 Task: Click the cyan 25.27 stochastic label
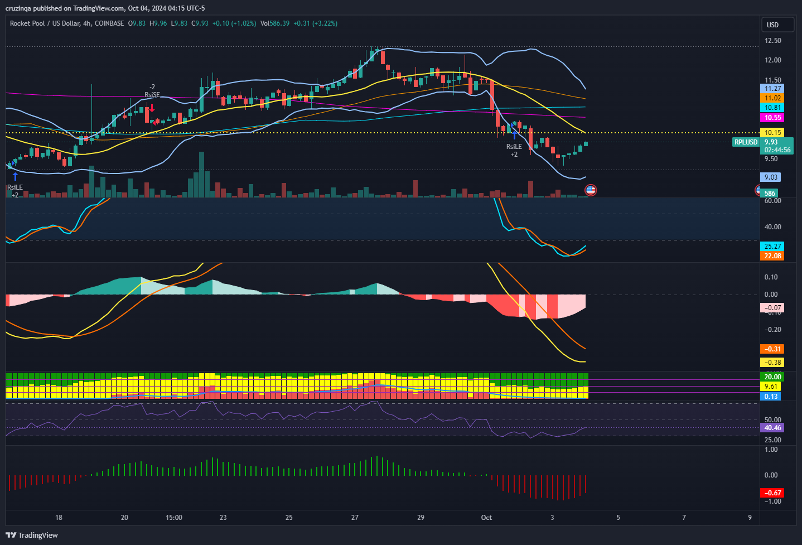(772, 247)
